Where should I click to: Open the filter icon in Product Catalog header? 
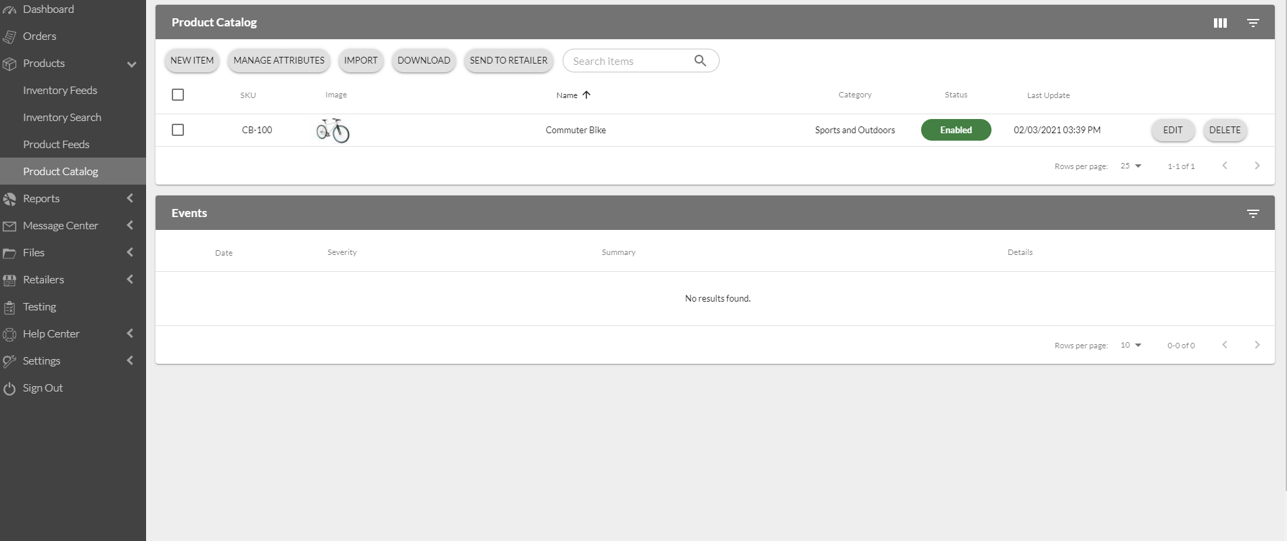pyautogui.click(x=1253, y=23)
